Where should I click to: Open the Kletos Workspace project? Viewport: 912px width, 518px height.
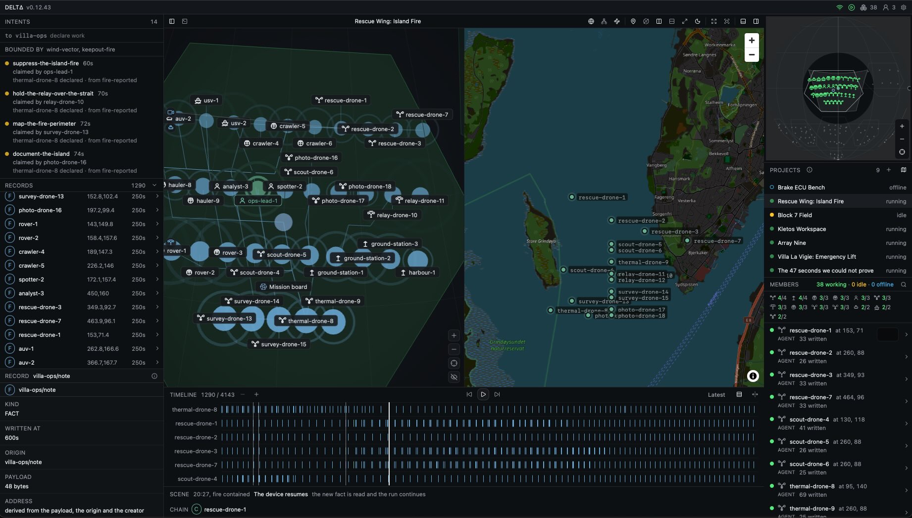coord(838,229)
